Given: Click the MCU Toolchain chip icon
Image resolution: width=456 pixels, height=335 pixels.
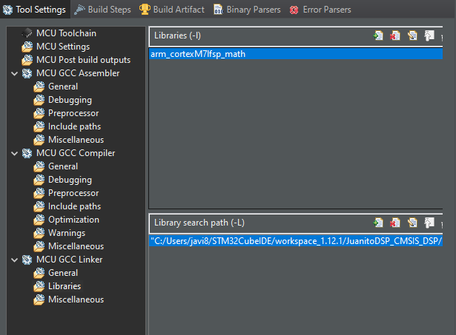Looking at the screenshot, I should coord(27,33).
